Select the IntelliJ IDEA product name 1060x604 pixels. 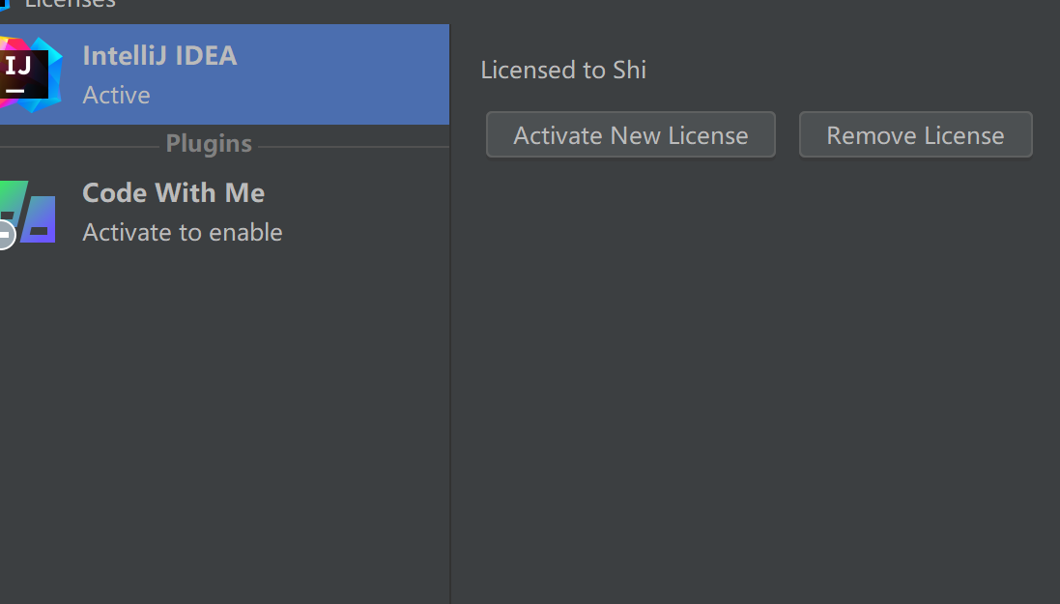click(x=159, y=55)
